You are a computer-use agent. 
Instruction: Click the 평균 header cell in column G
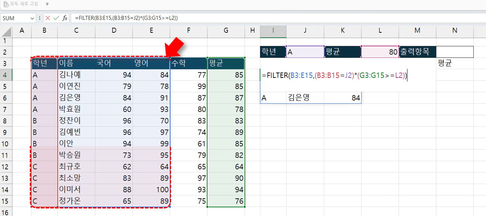226,63
